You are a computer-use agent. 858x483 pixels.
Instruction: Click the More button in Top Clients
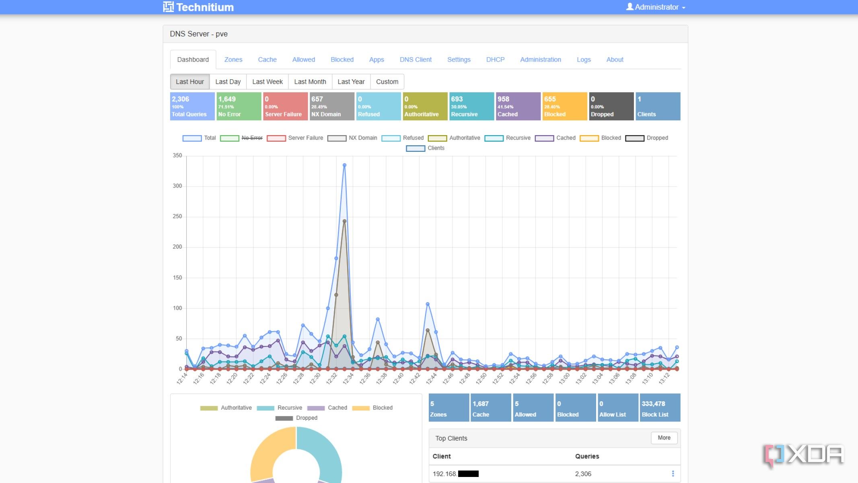(664, 438)
